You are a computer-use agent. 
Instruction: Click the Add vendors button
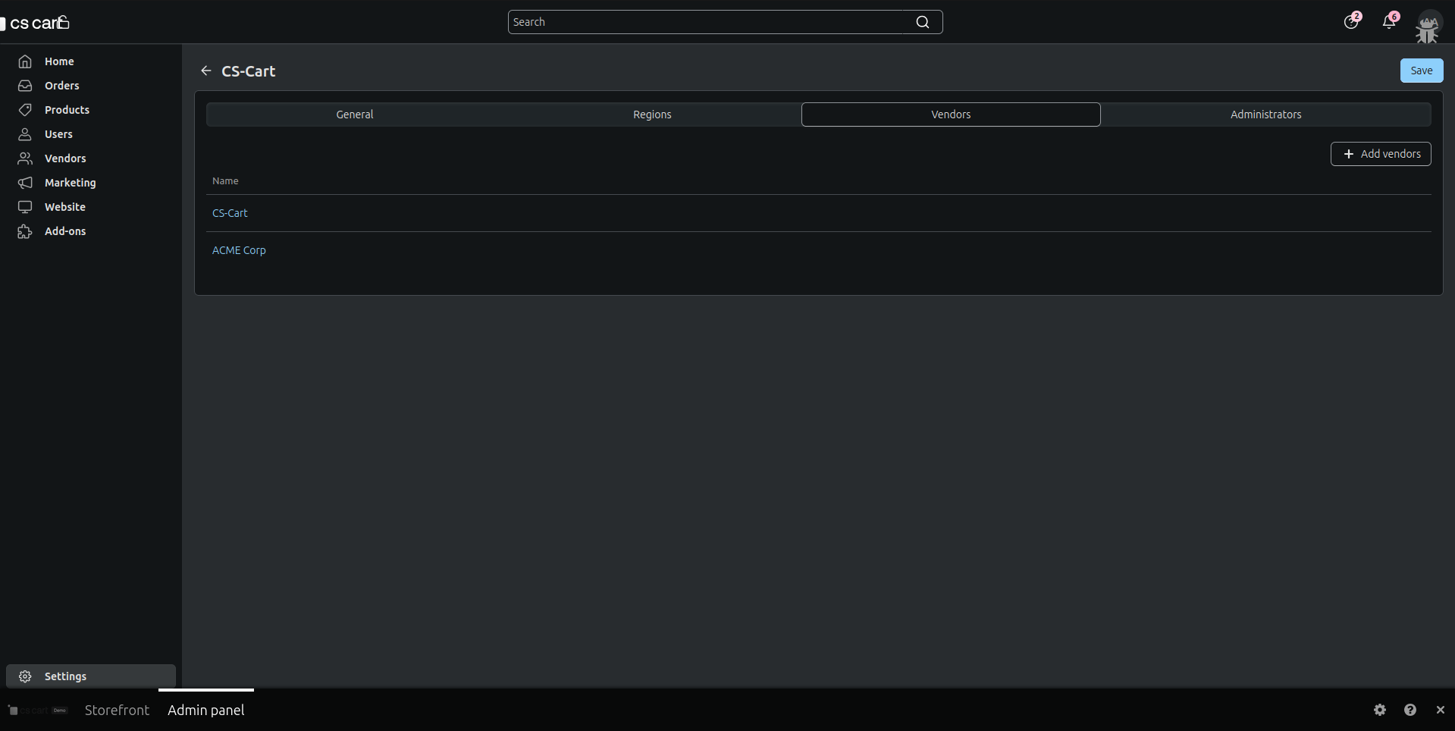coord(1381,154)
